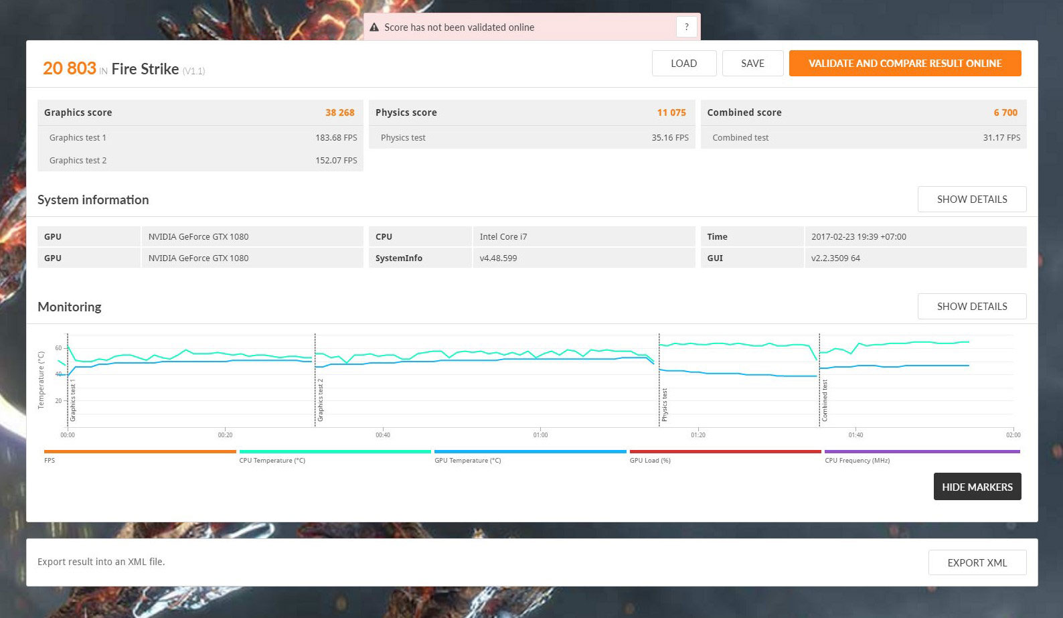1063x618 pixels.
Task: Show details for System information
Action: [x=971, y=200]
